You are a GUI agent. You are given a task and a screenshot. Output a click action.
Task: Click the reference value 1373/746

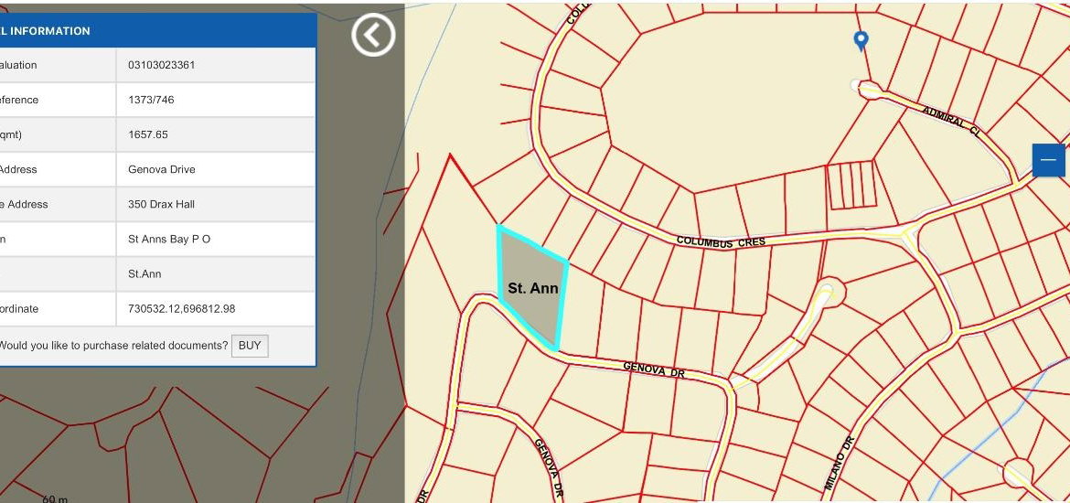(152, 100)
